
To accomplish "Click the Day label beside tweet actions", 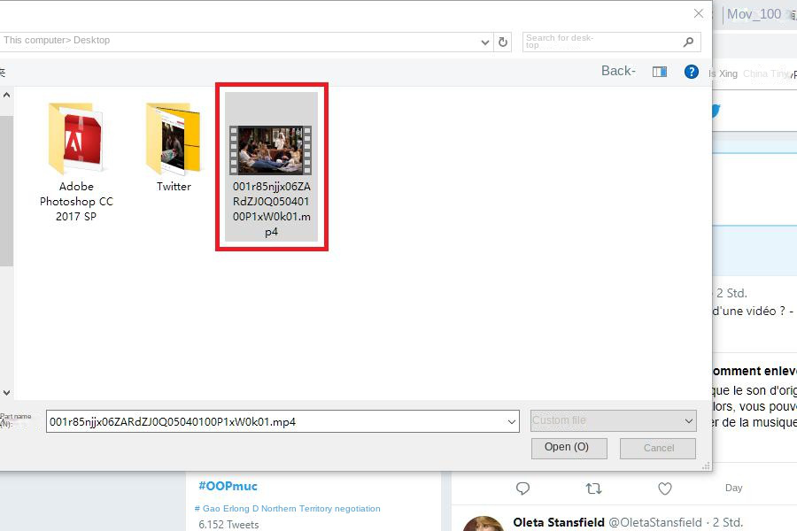I will [x=733, y=488].
